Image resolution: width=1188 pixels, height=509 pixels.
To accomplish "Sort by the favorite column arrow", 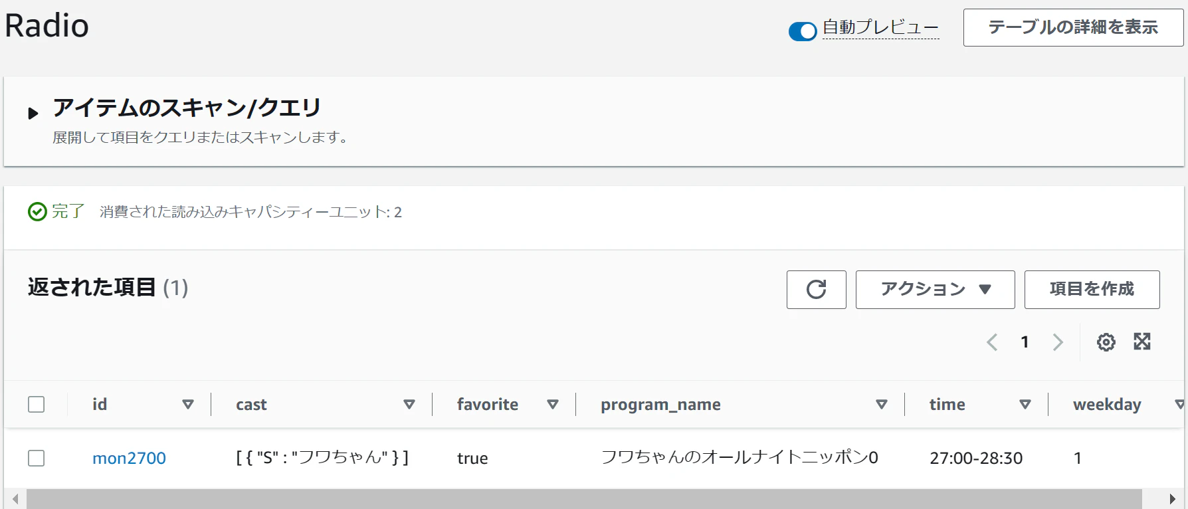I will pos(553,405).
